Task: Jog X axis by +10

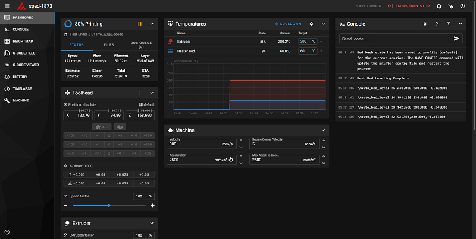Action: tap(134, 136)
